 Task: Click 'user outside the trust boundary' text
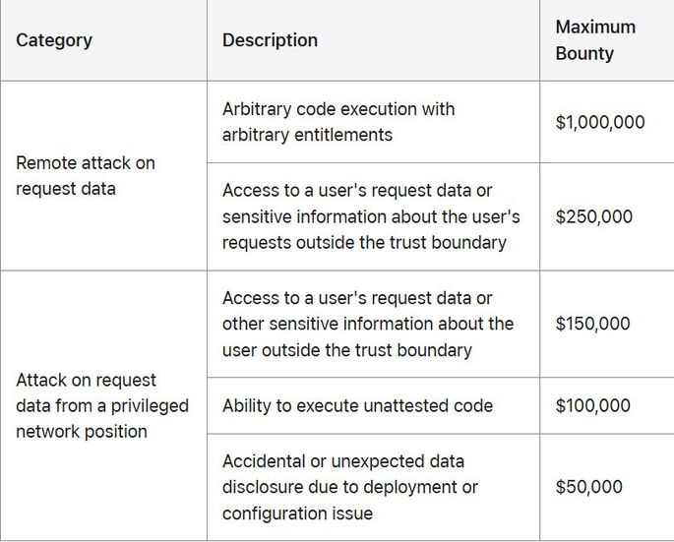tap(346, 349)
